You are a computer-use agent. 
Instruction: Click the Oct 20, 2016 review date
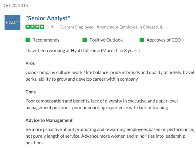[16, 5]
